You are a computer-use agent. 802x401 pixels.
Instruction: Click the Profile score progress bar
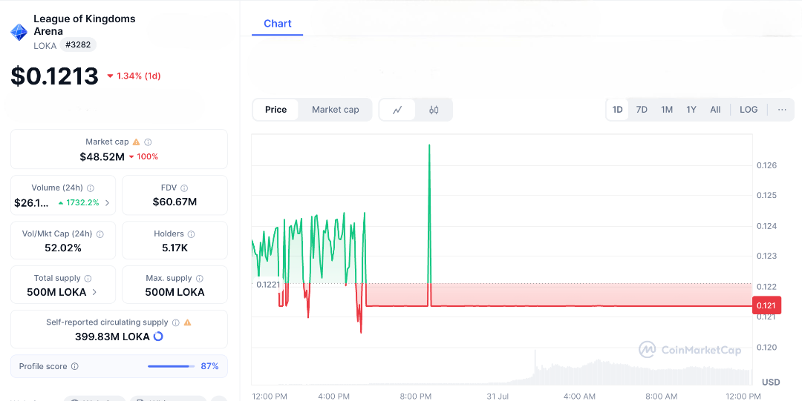tap(170, 366)
